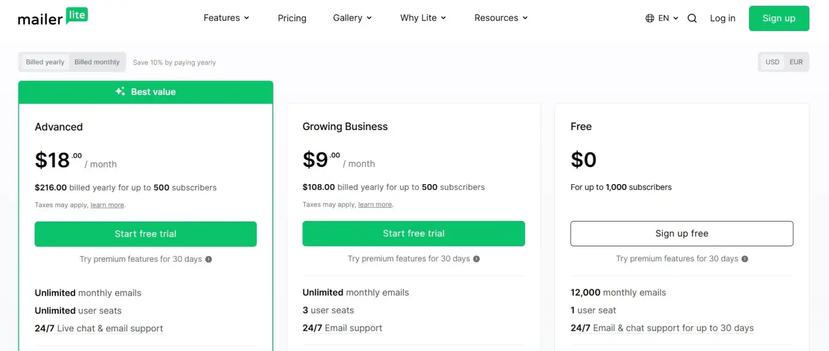829x351 pixels.
Task: Open the search magnifier icon
Action: point(692,18)
